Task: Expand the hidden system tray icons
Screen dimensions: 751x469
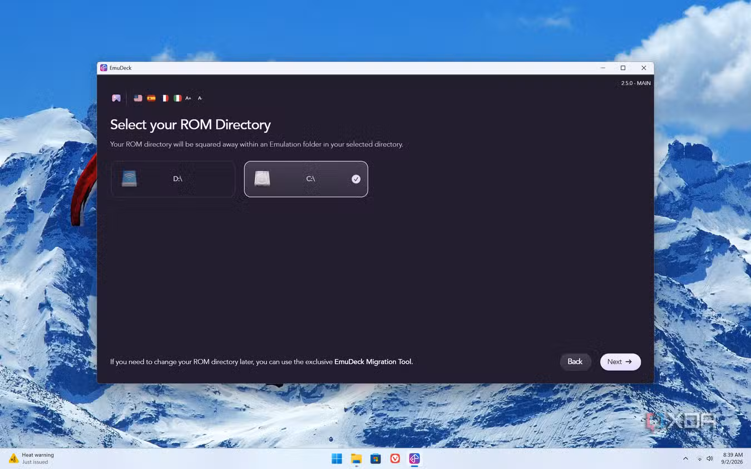Action: click(x=685, y=458)
